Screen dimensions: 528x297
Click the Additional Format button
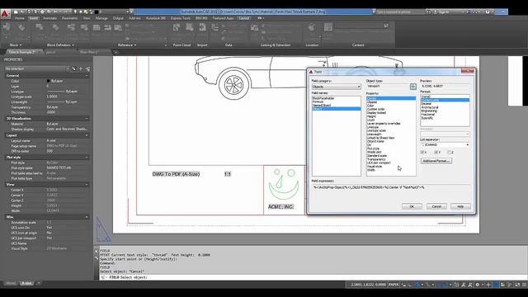click(x=436, y=161)
